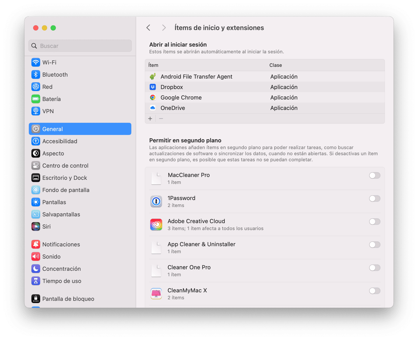Open Pantalla de bloqueo settings
The image size is (418, 340).
pyautogui.click(x=68, y=299)
